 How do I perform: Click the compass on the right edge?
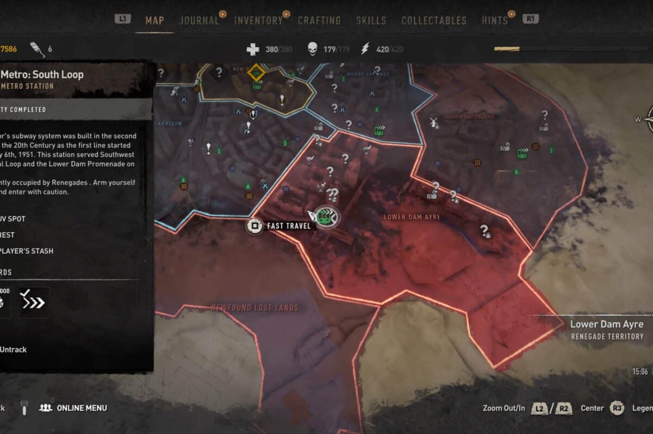(648, 119)
